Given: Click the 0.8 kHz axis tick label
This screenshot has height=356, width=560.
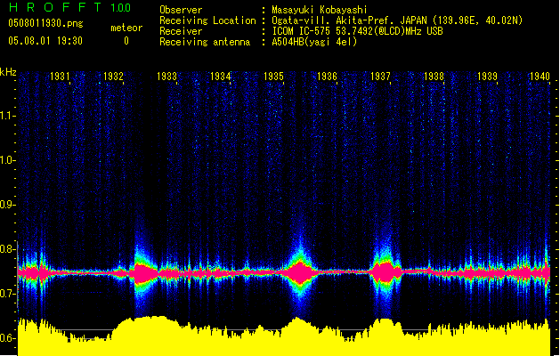Looking at the screenshot, I should (x=8, y=249).
